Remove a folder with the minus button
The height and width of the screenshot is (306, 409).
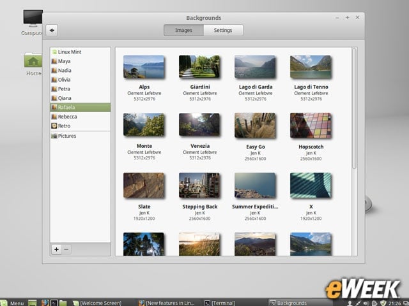click(66, 249)
